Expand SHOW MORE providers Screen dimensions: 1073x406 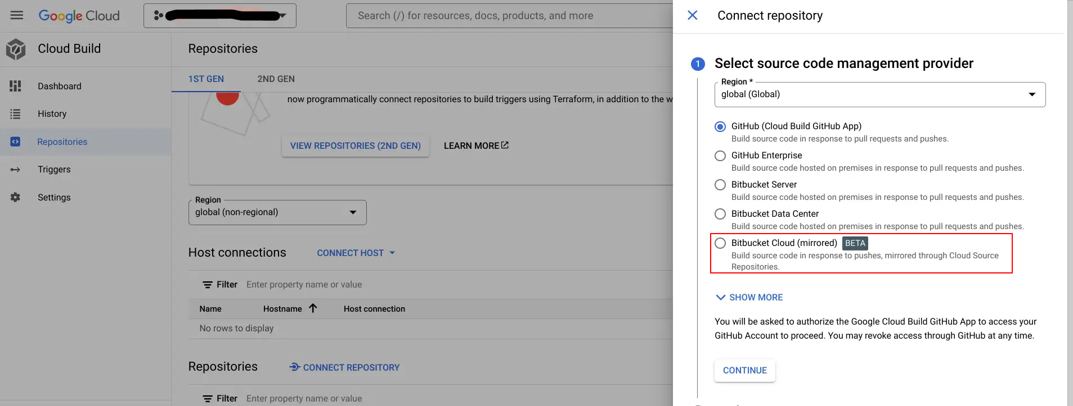[749, 298]
